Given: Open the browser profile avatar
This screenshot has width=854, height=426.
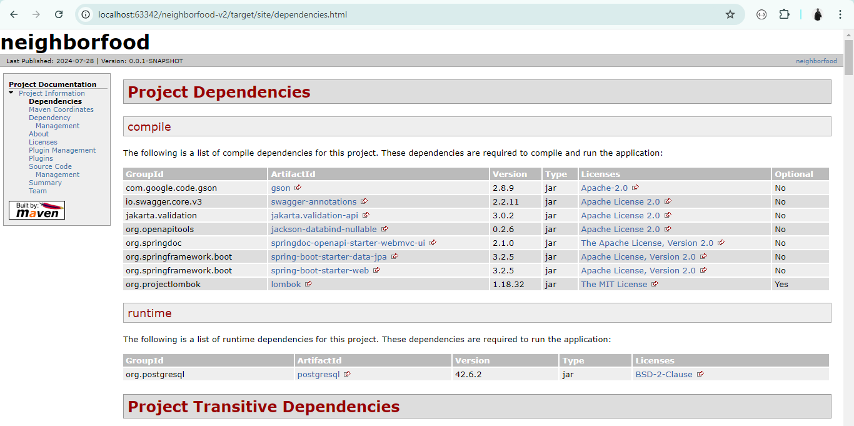Looking at the screenshot, I should (818, 14).
